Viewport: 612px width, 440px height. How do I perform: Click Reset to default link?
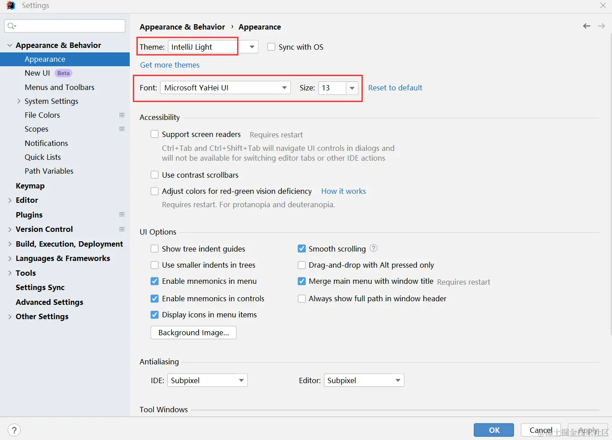pos(395,88)
